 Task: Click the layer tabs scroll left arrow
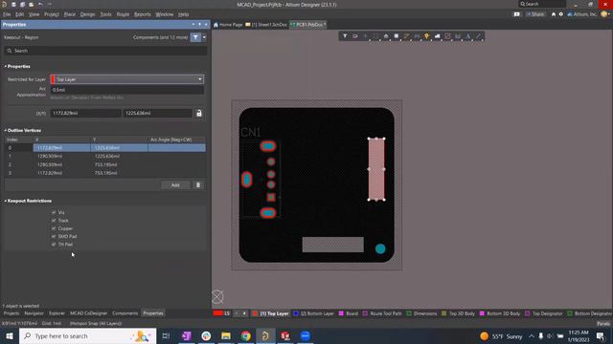[x=237, y=313]
